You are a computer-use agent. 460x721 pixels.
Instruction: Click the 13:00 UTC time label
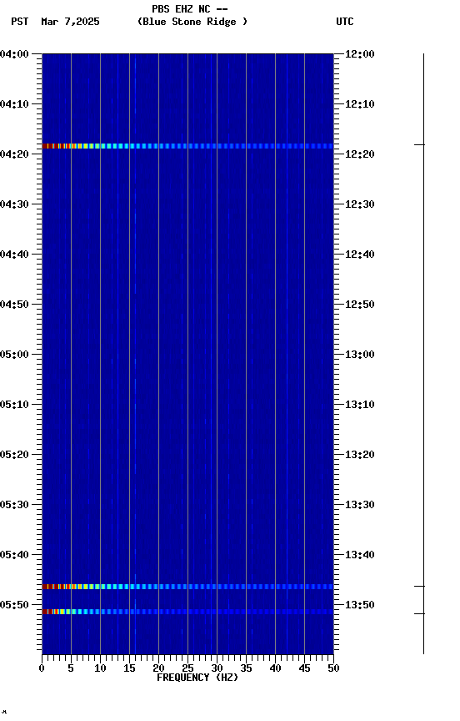(360, 355)
